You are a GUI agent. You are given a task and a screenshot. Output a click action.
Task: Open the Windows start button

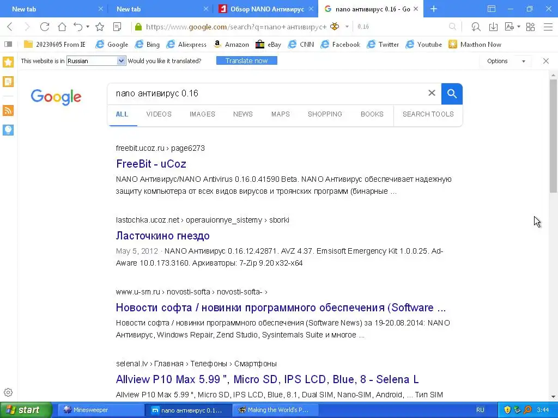click(26, 410)
